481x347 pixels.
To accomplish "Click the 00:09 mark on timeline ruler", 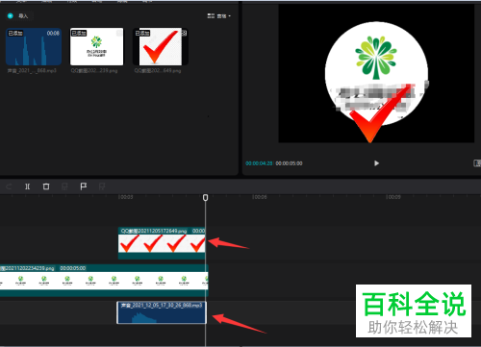I will click(393, 197).
